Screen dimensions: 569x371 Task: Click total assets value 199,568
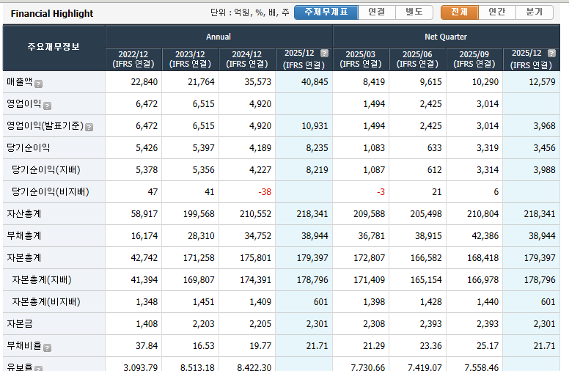[x=199, y=214]
